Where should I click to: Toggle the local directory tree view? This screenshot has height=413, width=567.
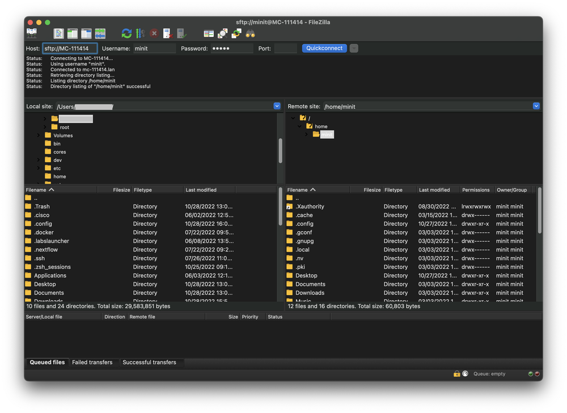click(x=73, y=33)
